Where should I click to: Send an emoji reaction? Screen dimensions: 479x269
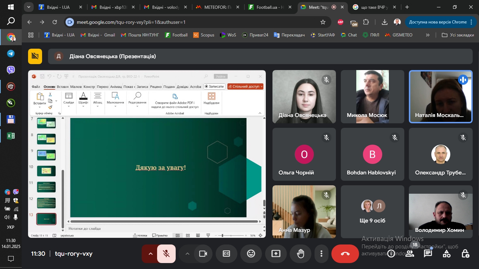point(251,254)
